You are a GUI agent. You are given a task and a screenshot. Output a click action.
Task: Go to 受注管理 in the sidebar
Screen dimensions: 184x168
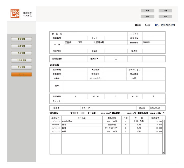21,67
